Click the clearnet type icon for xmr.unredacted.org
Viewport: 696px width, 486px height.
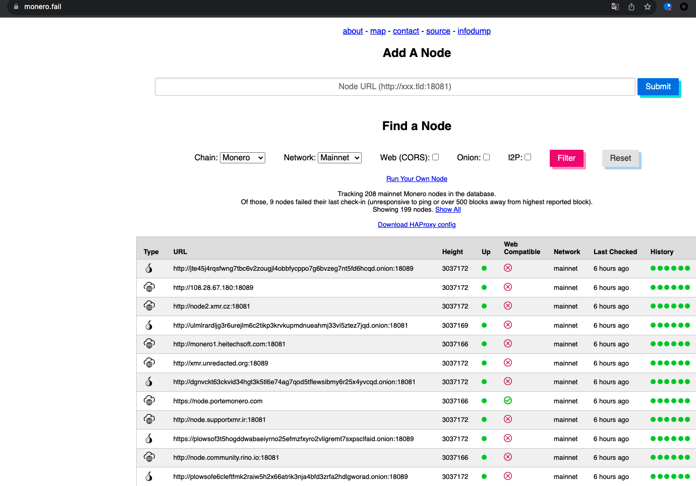[x=149, y=363]
